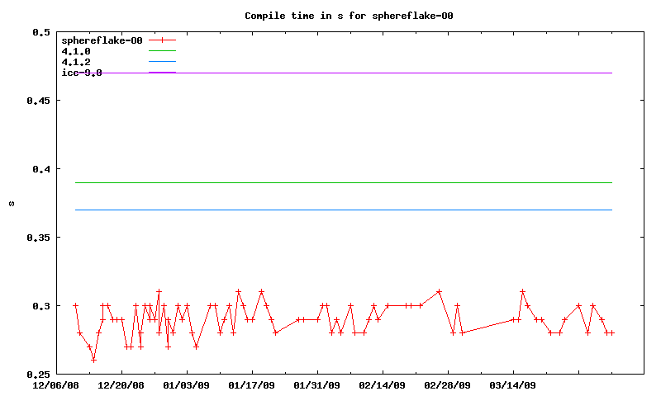This screenshot has width=661, height=396.
Task: Click the 4.1.2 legend entry
Action: (x=76, y=62)
